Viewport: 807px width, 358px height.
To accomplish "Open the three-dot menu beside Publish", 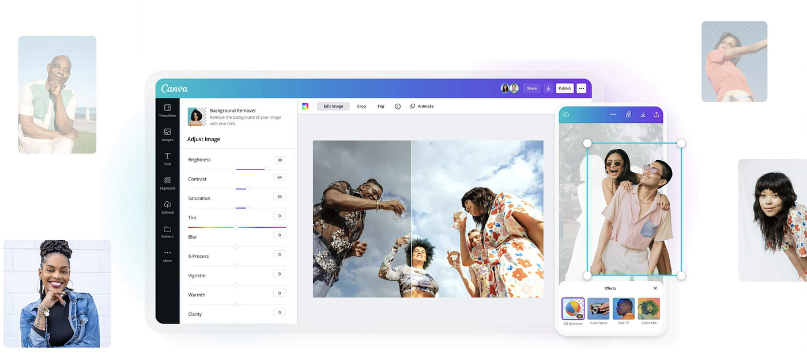I will (582, 88).
